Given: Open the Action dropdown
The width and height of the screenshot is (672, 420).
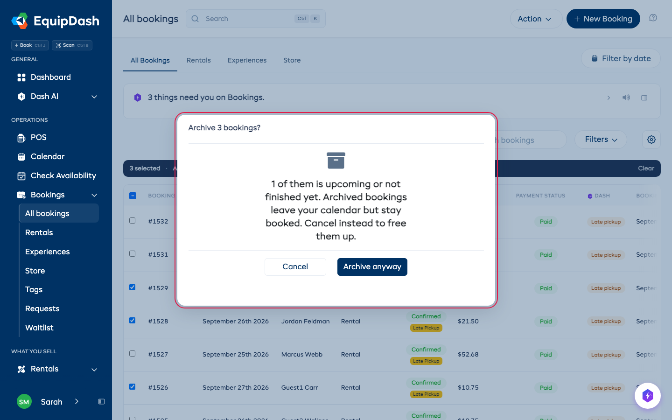Looking at the screenshot, I should click(x=536, y=19).
